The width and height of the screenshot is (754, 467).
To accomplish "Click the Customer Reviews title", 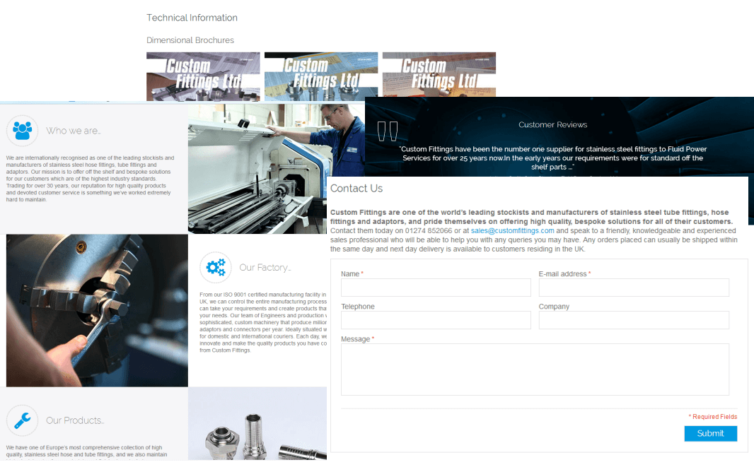I will [x=552, y=125].
